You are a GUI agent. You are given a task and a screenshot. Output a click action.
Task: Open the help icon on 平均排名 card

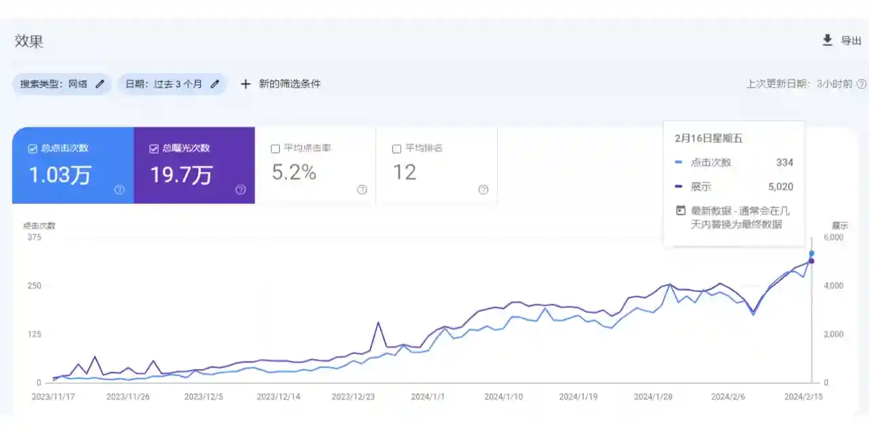point(483,190)
